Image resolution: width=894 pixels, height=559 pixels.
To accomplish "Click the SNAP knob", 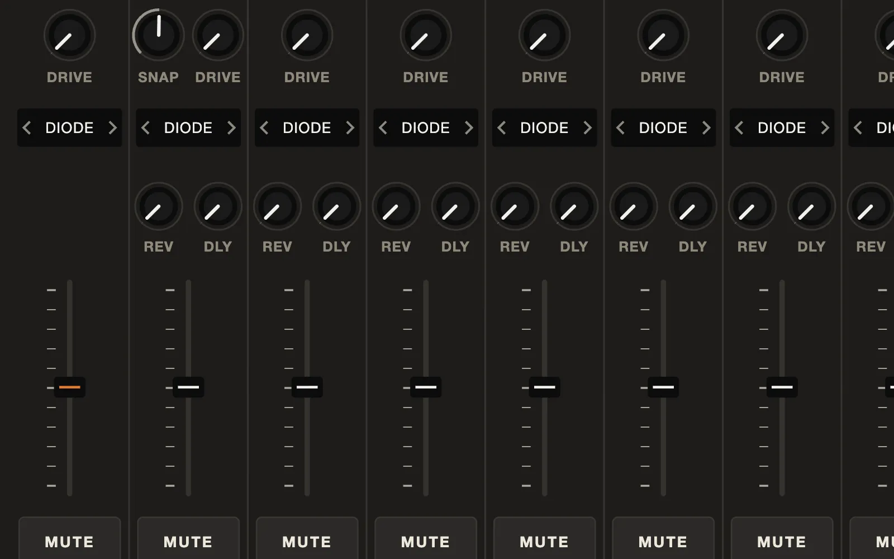I will tap(159, 35).
